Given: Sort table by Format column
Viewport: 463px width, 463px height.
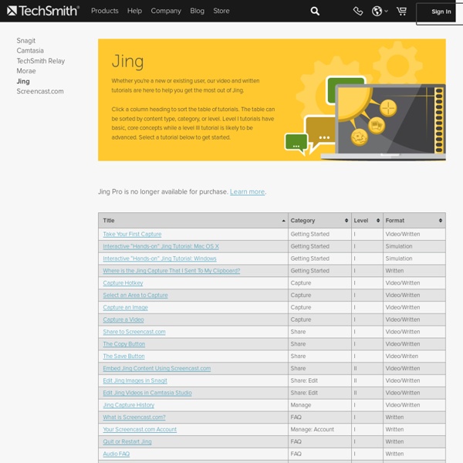Looking at the screenshot, I should (414, 221).
